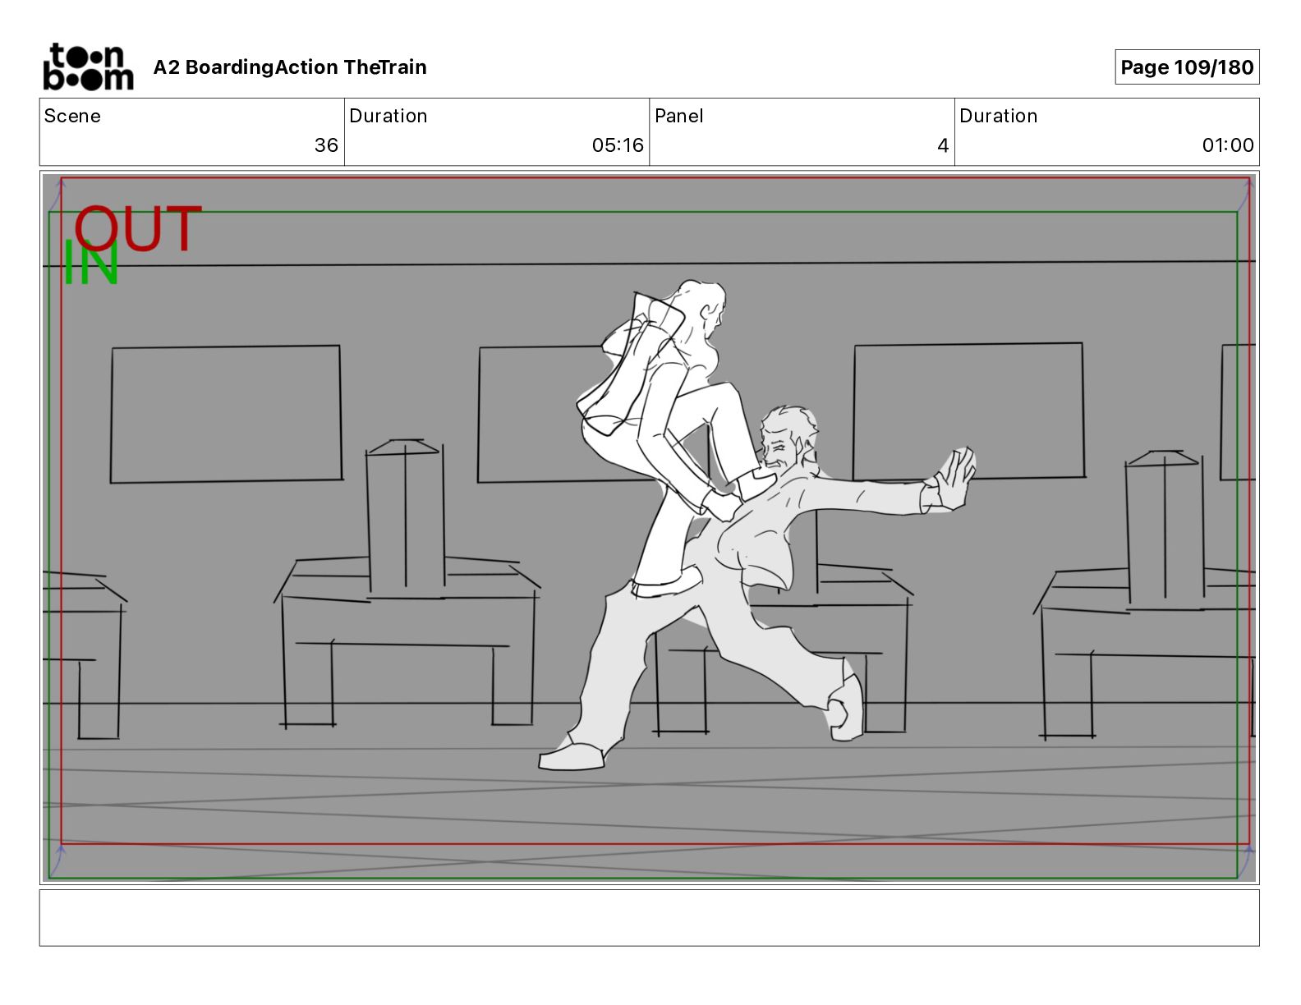The image size is (1301, 1005).
Task: Click the 'Page 109/180' indicator
Action: pos(1187,67)
